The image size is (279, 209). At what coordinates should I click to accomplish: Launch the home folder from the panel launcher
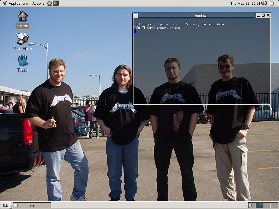[x=49, y=3]
